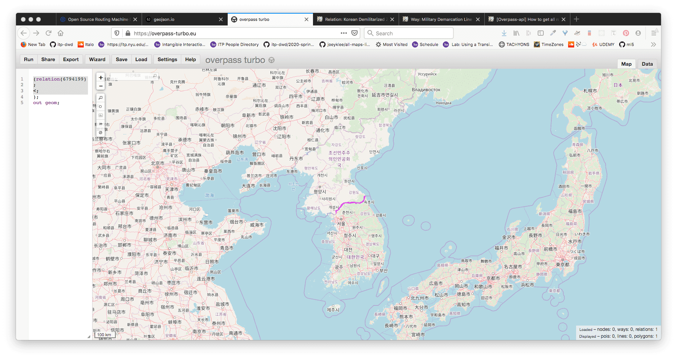
Task: Open the Wizard query builder
Action: [x=97, y=59]
